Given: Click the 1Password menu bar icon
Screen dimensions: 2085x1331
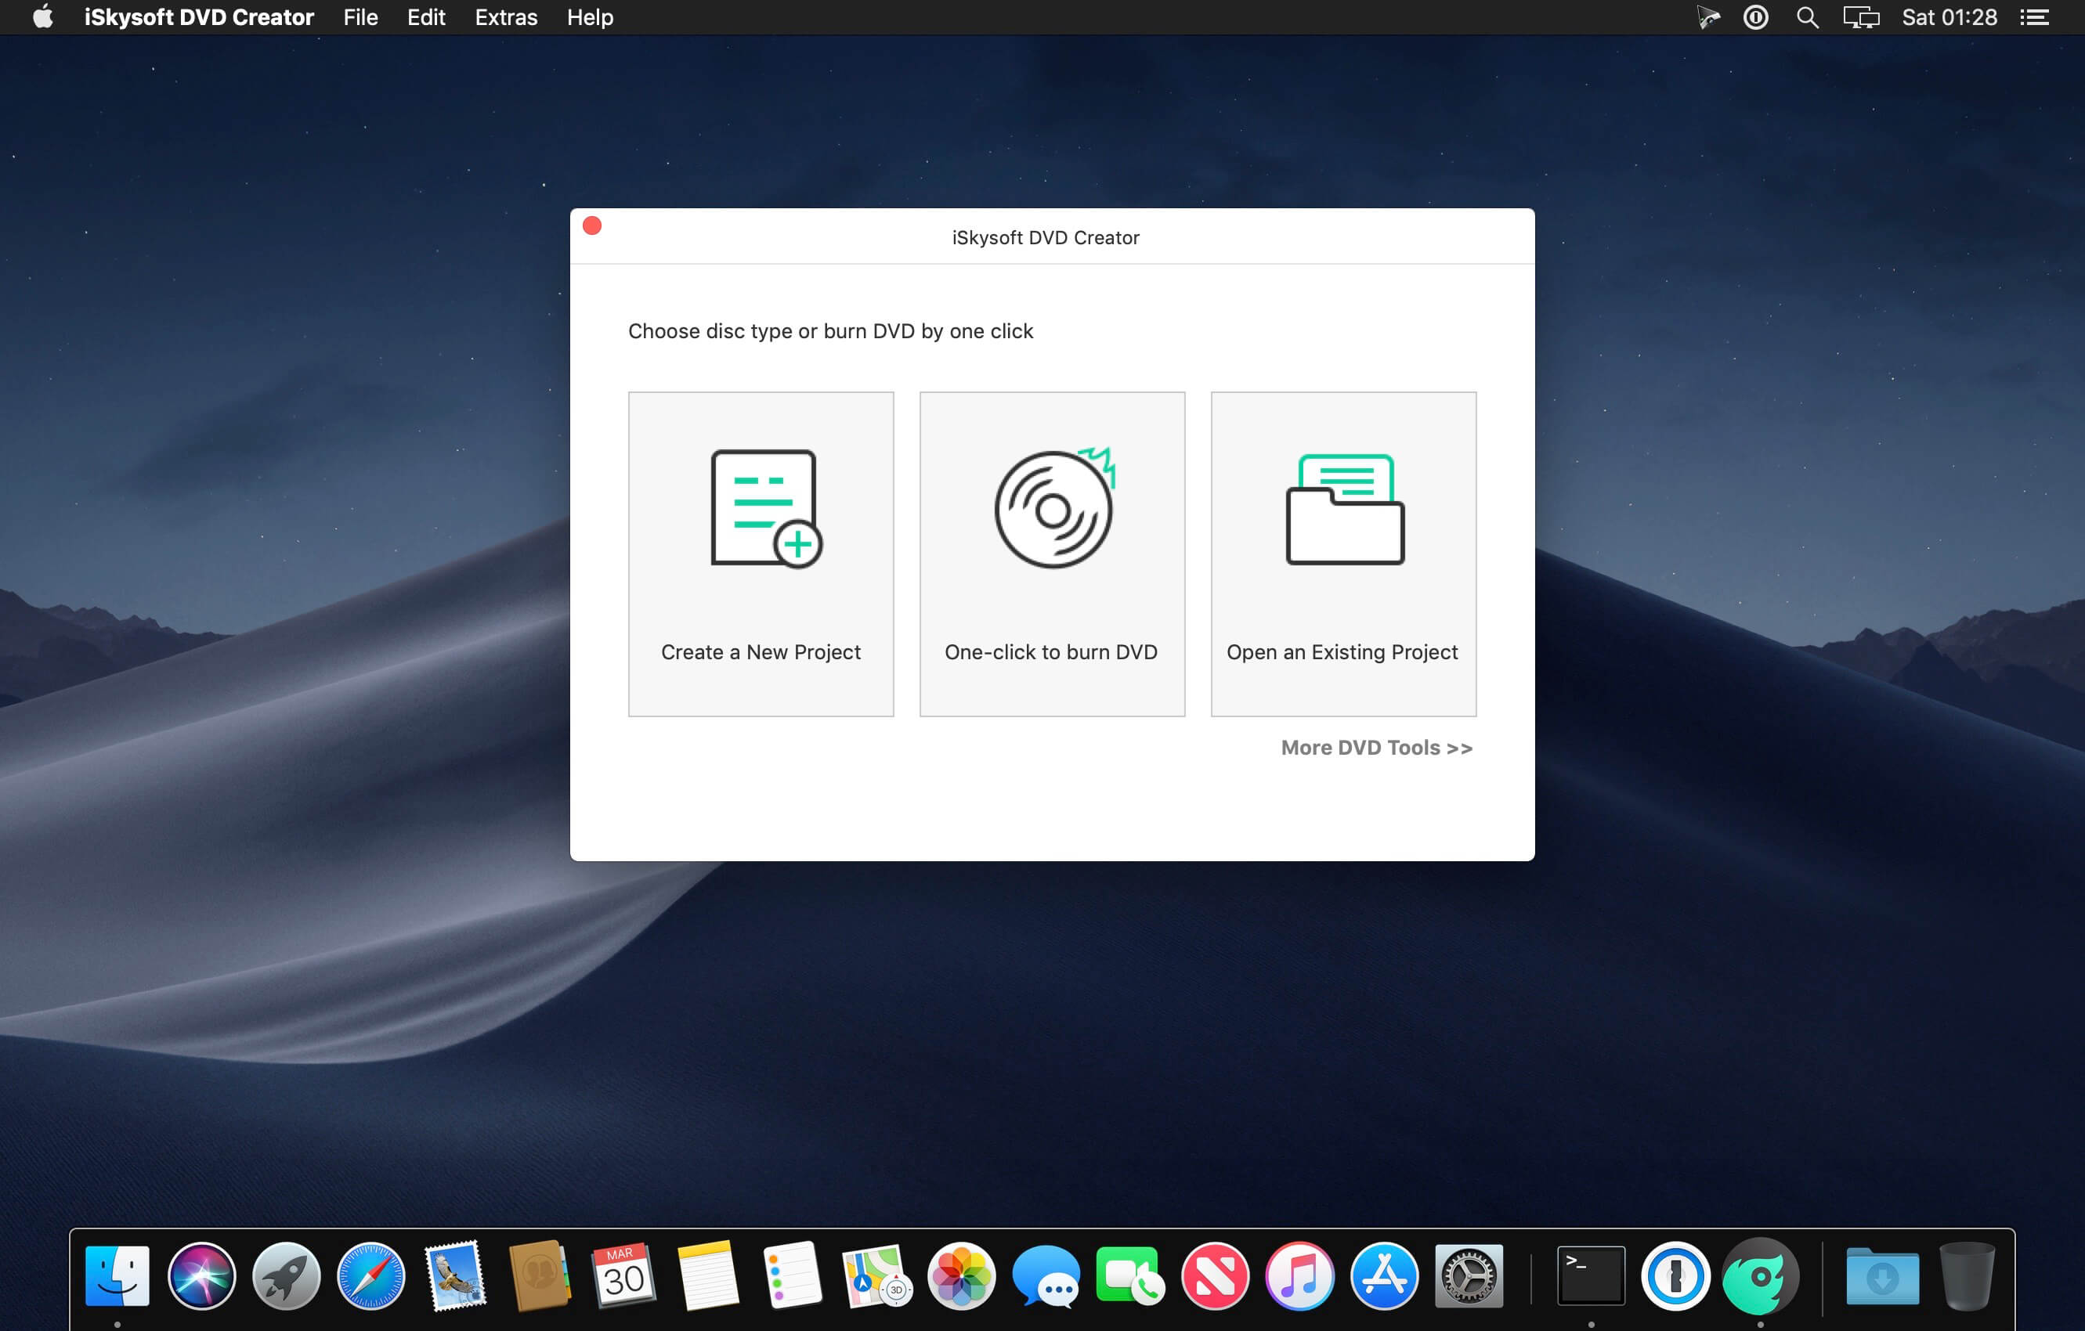Looking at the screenshot, I should [x=1755, y=17].
